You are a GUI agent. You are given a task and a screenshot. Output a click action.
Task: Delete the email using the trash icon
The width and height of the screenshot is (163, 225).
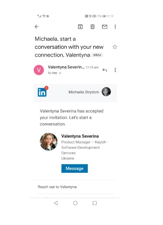click(x=92, y=27)
